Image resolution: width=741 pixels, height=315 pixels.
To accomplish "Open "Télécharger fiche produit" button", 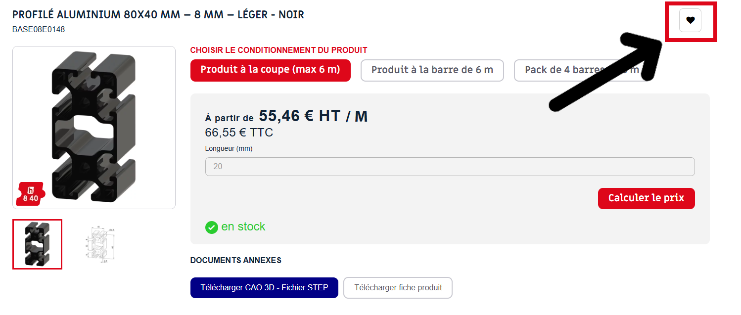I will tap(398, 288).
